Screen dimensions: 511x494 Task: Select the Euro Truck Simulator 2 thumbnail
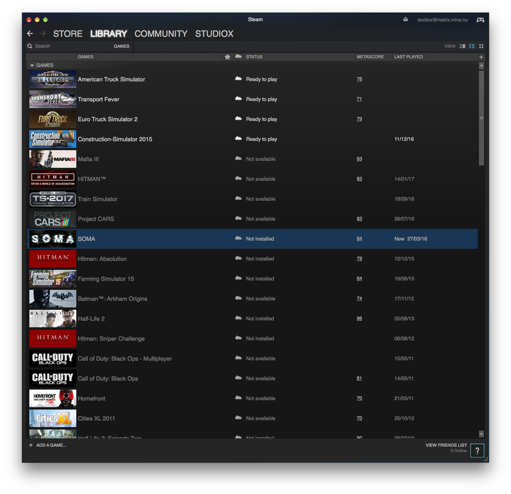[x=53, y=119]
